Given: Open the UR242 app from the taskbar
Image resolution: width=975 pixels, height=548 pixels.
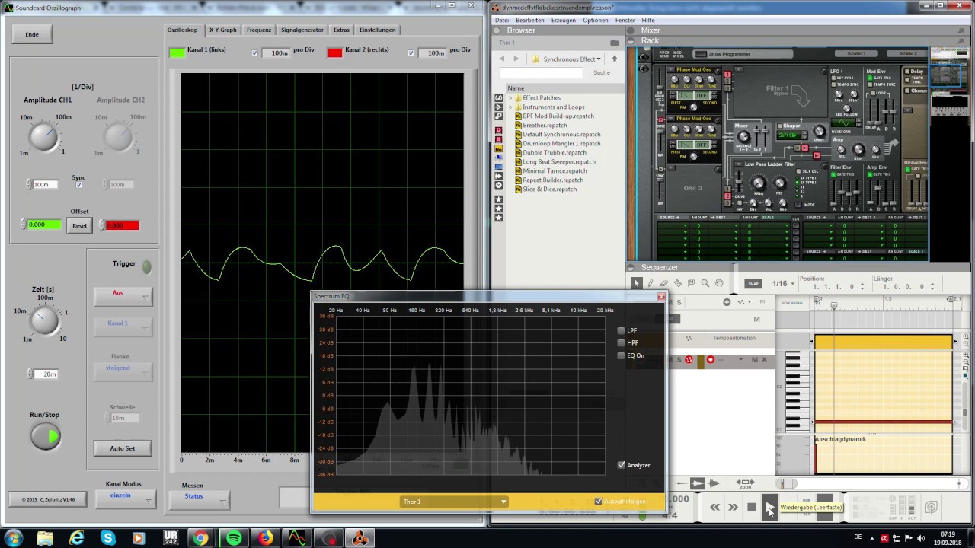Looking at the screenshot, I should [171, 538].
